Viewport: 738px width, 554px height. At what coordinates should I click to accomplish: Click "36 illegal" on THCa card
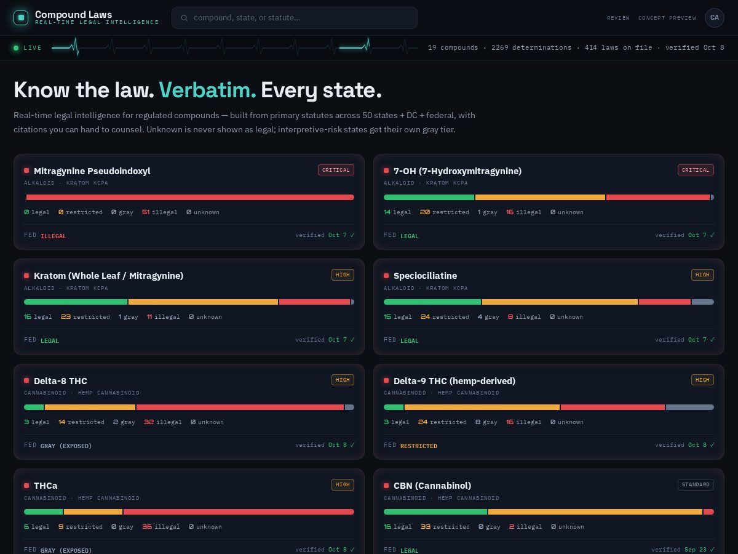tap(161, 527)
